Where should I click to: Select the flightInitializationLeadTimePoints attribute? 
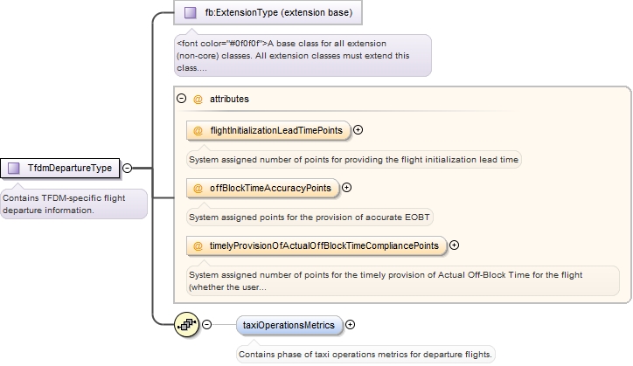click(x=268, y=130)
